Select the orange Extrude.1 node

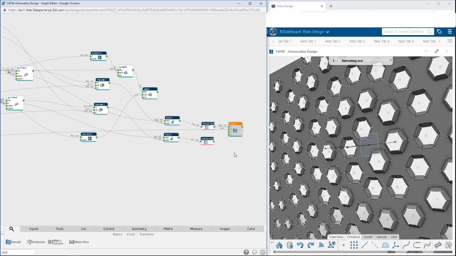point(236,129)
